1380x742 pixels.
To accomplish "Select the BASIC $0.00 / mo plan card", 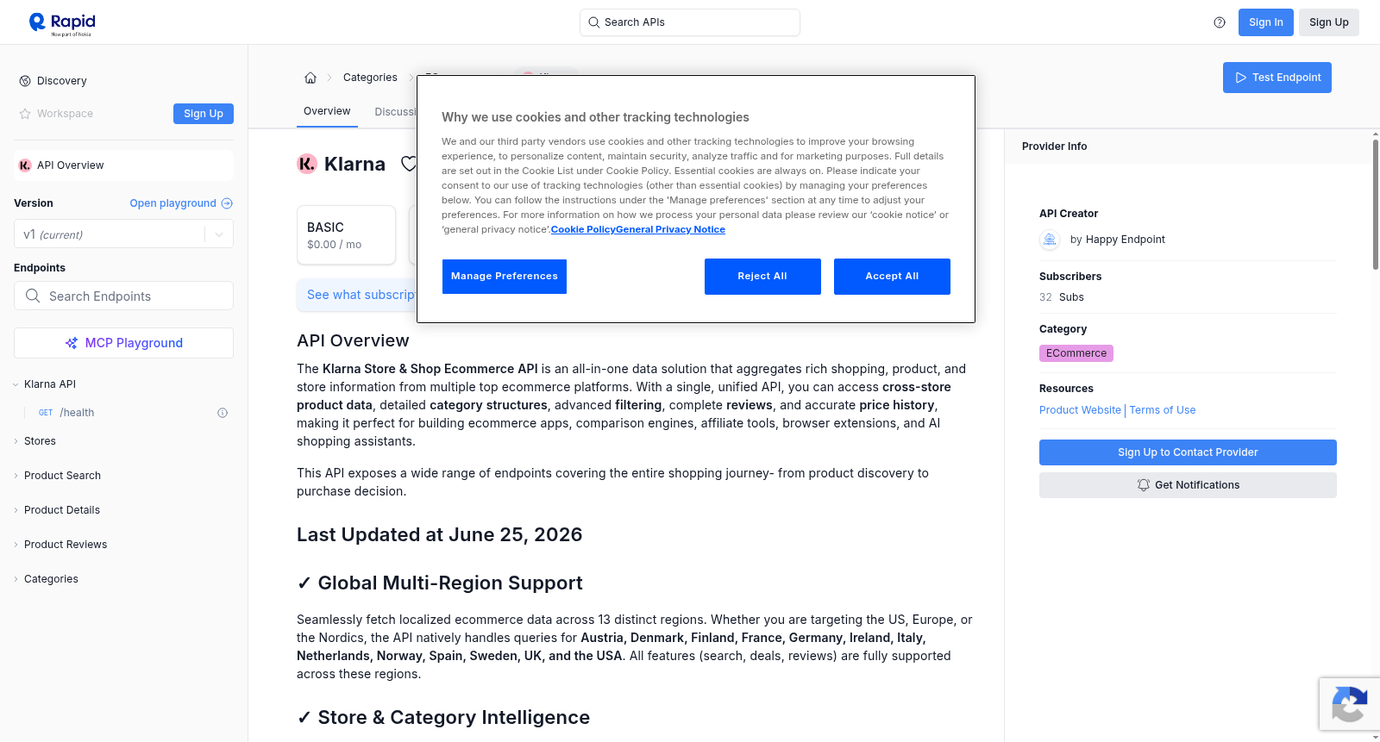I will [x=346, y=234].
